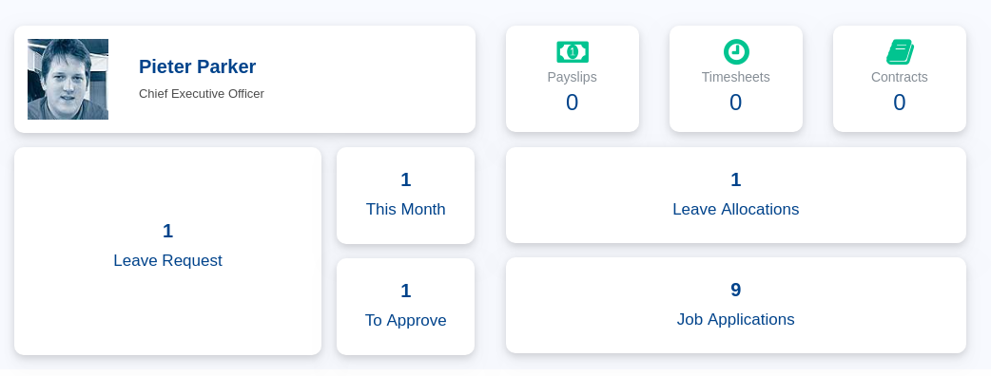The width and height of the screenshot is (991, 376).
Task: Click the green Timesheets clock icon
Action: pos(736,51)
